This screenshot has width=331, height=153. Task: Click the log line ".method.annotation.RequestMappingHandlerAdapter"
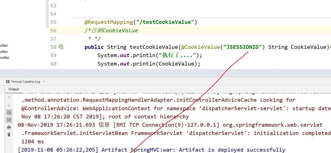[158, 100]
